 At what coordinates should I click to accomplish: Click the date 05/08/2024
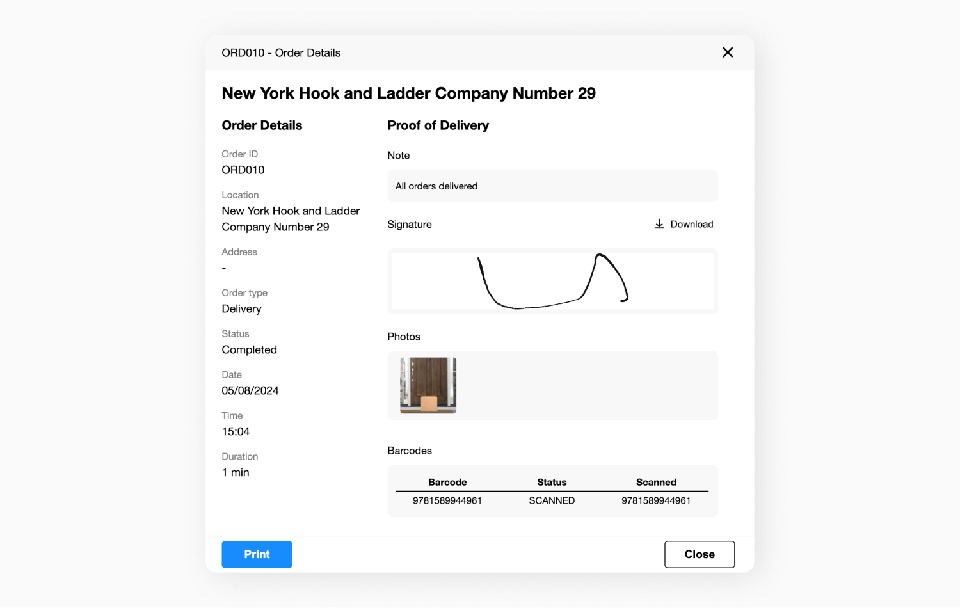click(250, 391)
